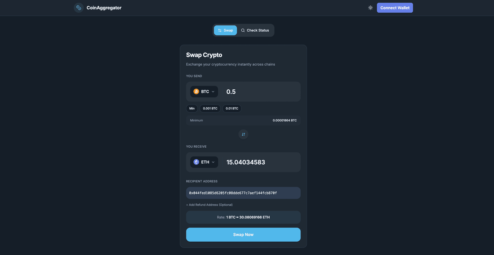Open the ETH currency dropdown chevron
The width and height of the screenshot is (494, 255).
(213, 162)
